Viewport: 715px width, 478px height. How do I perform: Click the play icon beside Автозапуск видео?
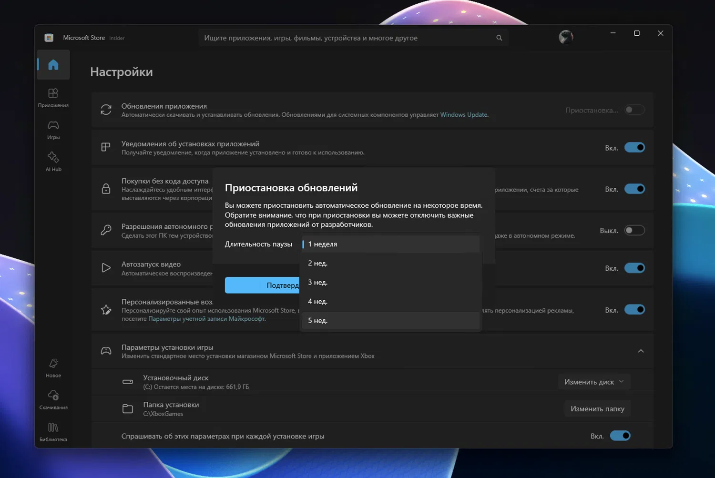106,268
